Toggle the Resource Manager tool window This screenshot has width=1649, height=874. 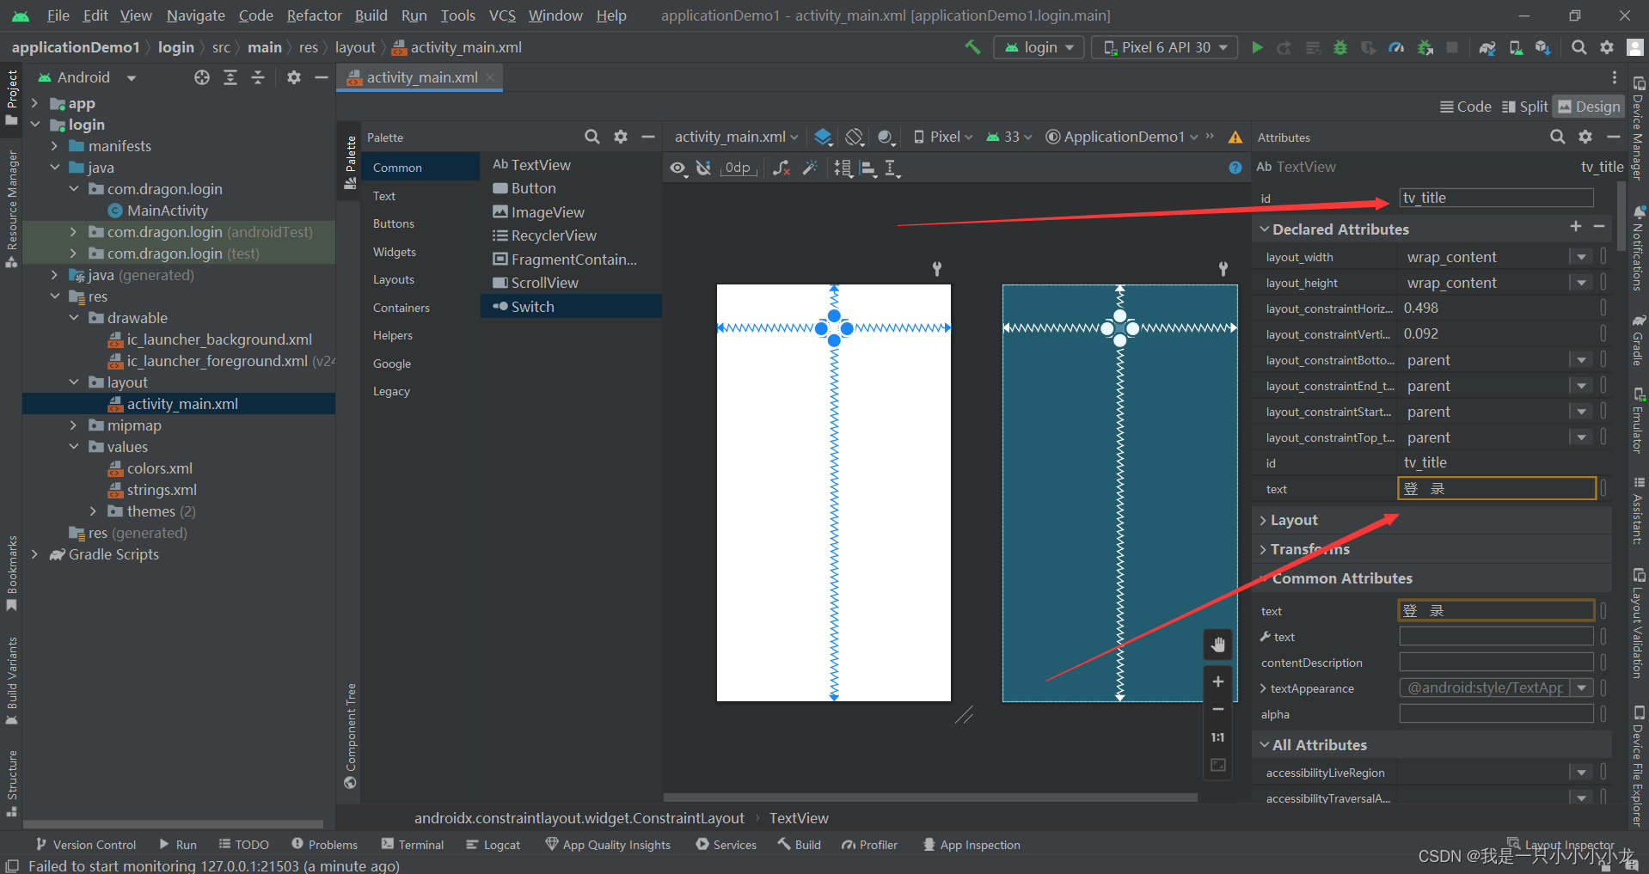point(11,209)
